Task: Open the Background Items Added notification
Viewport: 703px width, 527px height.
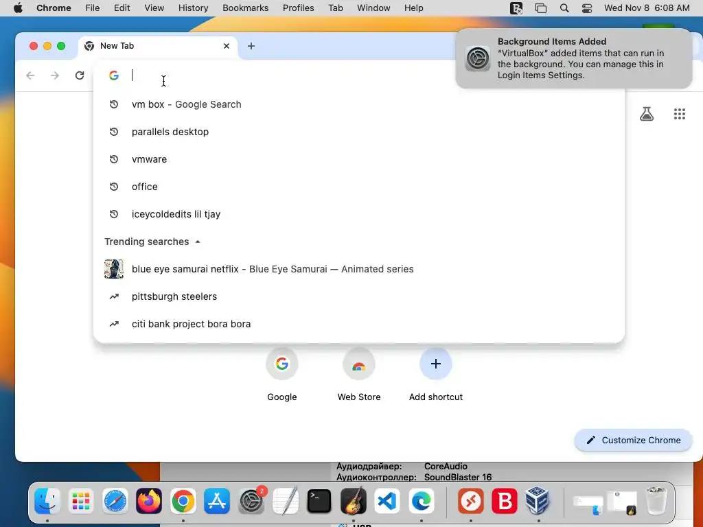Action: (x=574, y=58)
